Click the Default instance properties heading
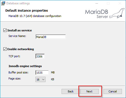This screenshot has height=98, width=126. [27, 11]
